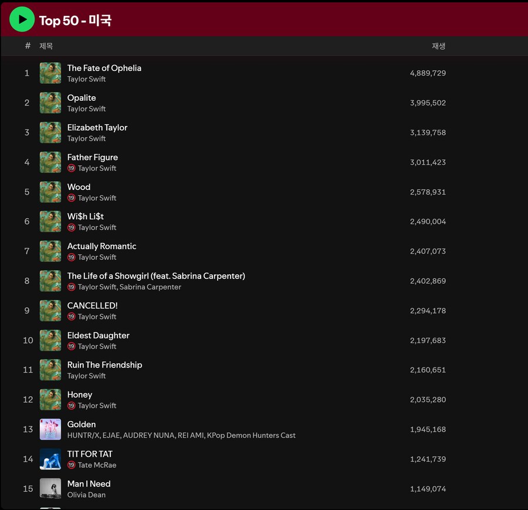Click the explicit badge beside Honey
This screenshot has width=528, height=510.
point(72,406)
